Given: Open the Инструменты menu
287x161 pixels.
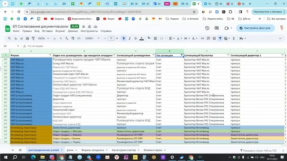Looking at the screenshot, I should (89, 31).
